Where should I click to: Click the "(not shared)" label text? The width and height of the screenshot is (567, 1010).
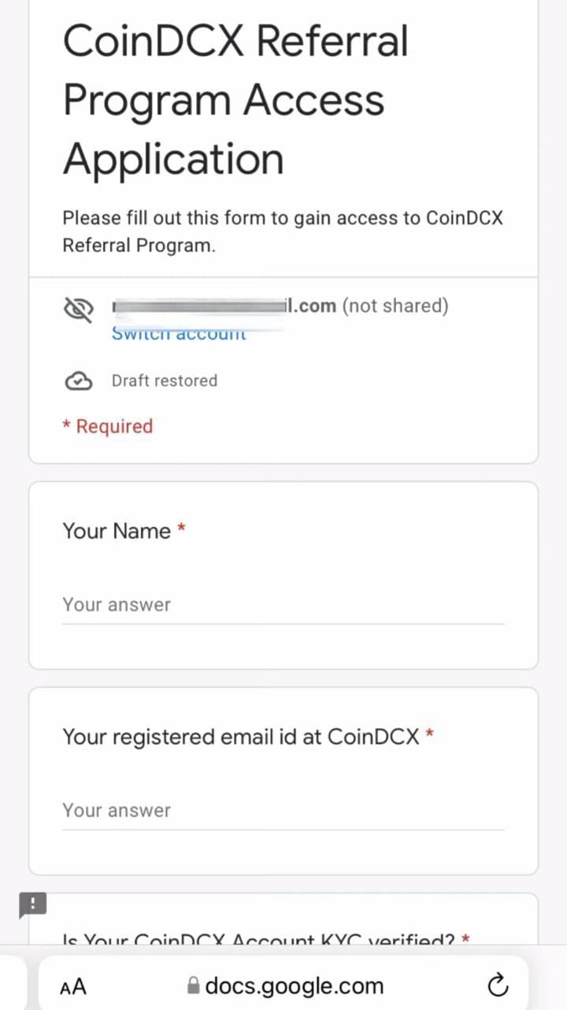pyautogui.click(x=395, y=306)
